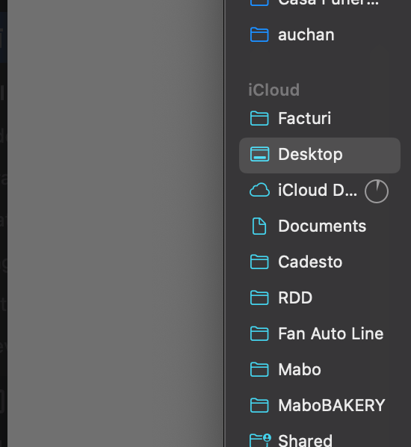Click the iCloud Drive sync progress indicator

coord(376,191)
